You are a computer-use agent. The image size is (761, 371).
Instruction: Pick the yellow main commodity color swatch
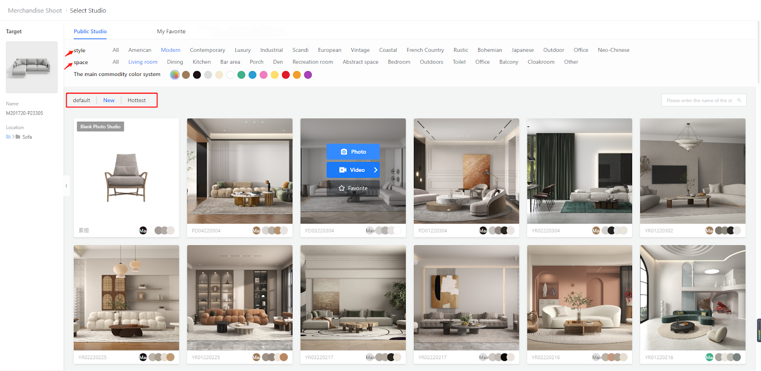[x=275, y=75]
